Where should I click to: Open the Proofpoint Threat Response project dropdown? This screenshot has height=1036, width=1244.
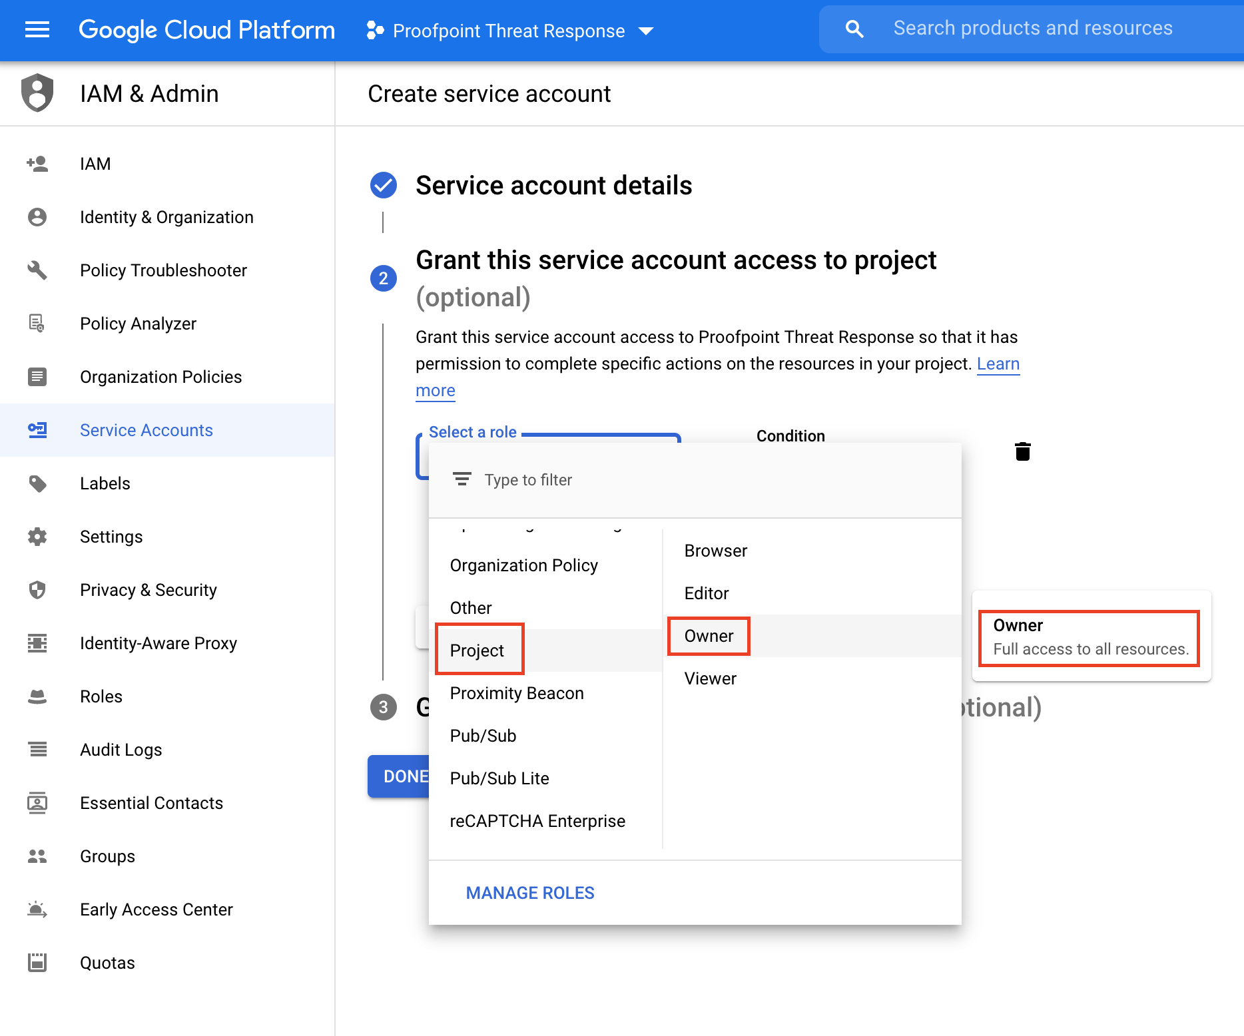point(510,31)
